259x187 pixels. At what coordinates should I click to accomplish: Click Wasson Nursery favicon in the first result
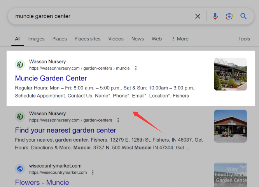[20, 65]
